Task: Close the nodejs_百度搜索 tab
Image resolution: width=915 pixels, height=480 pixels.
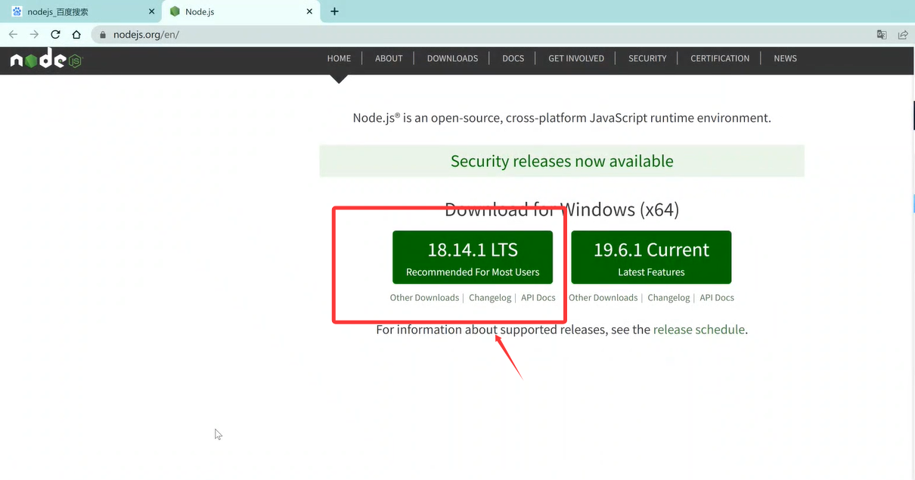Action: (x=151, y=11)
